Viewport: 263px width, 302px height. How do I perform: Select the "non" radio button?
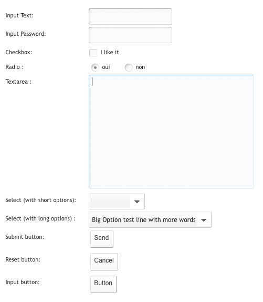129,67
